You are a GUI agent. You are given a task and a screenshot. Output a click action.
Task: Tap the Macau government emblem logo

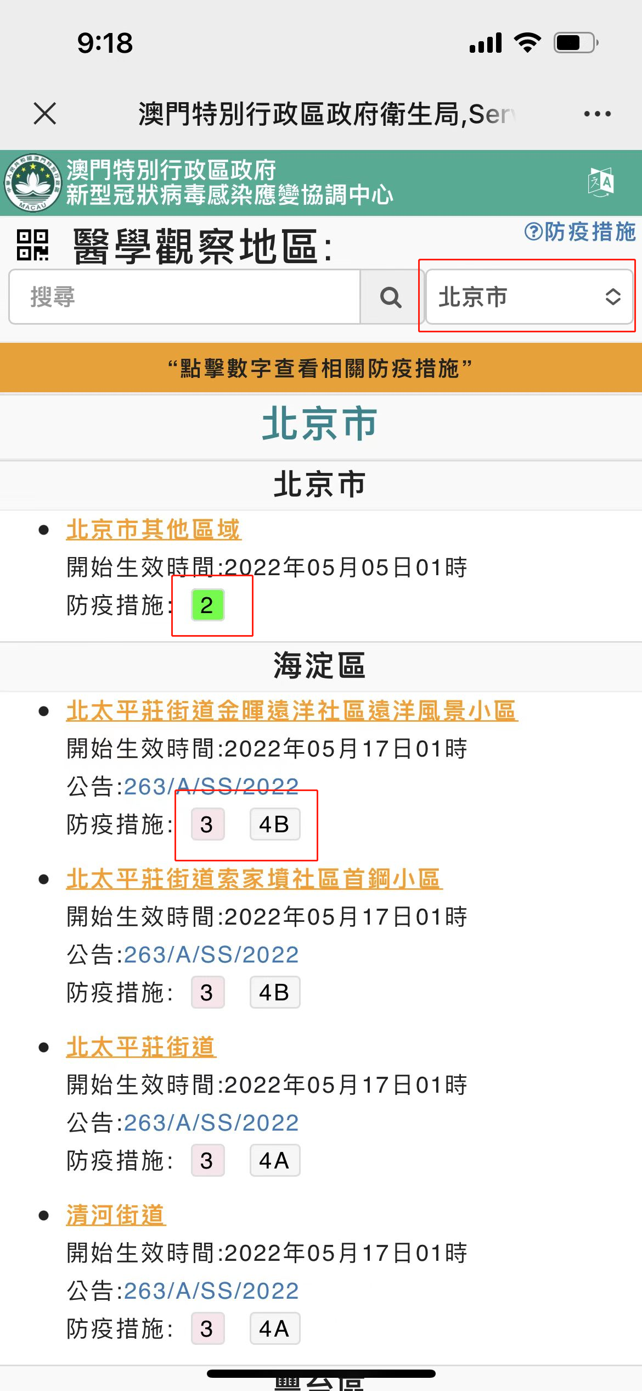pyautogui.click(x=32, y=183)
